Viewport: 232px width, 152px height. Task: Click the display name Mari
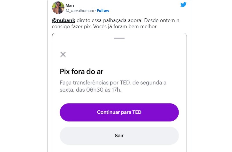coord(70,6)
